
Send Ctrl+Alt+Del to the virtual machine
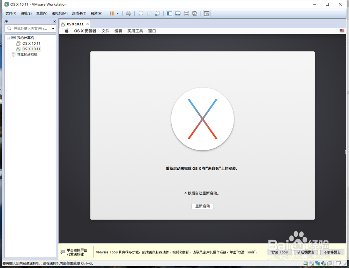128,14
